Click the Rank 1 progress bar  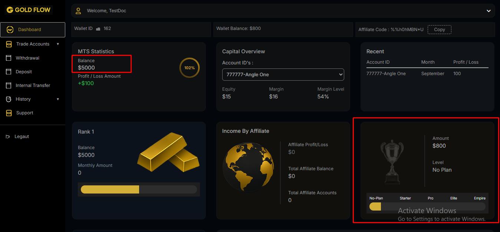[x=139, y=189]
